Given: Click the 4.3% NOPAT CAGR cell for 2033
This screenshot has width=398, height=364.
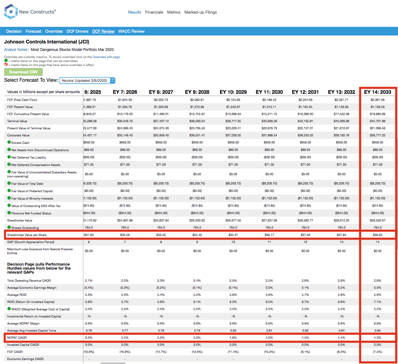Looking at the screenshot, I should [378, 337].
